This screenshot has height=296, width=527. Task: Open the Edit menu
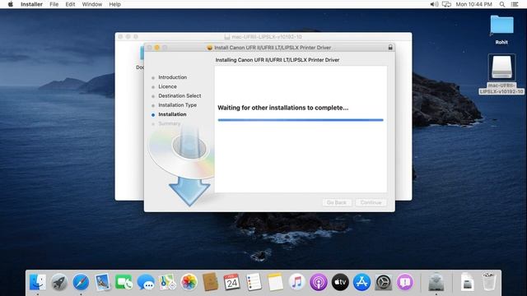70,4
